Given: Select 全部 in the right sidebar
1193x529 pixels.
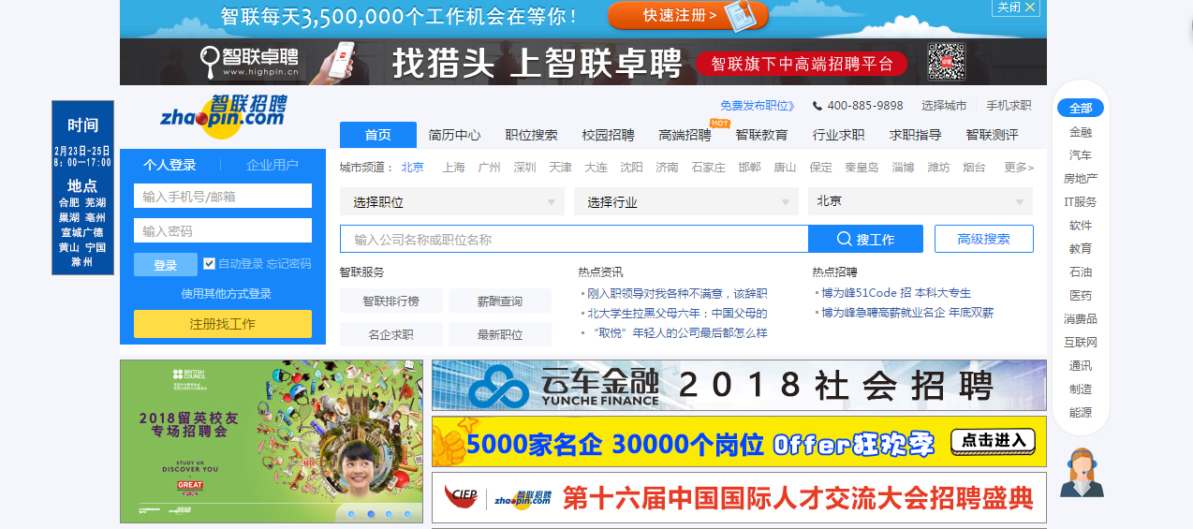Looking at the screenshot, I should tap(1081, 108).
